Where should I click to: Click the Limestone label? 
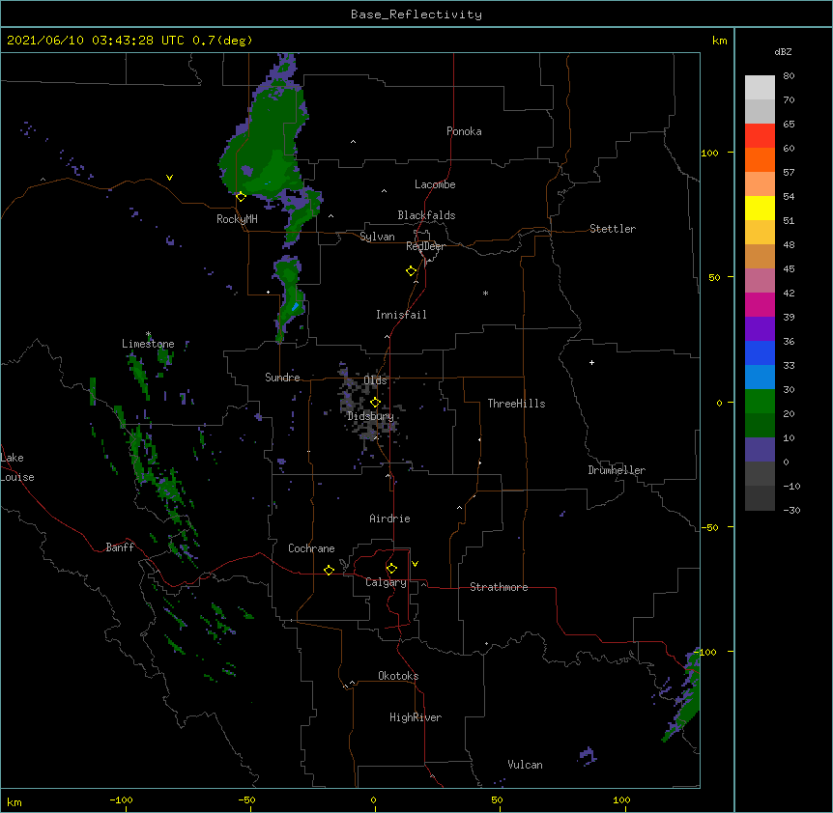tap(148, 344)
